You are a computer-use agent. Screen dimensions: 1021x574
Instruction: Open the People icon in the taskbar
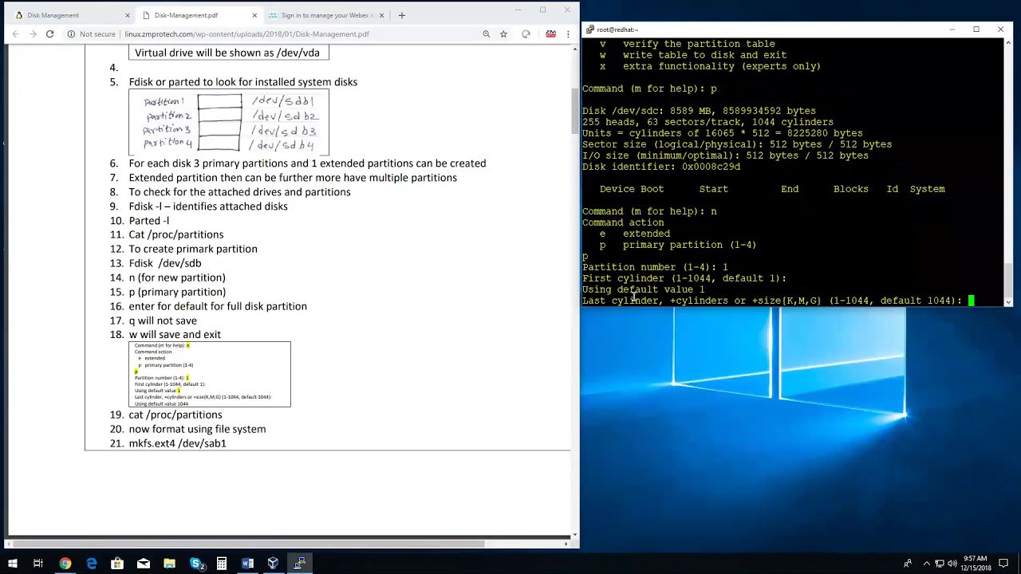point(908,564)
